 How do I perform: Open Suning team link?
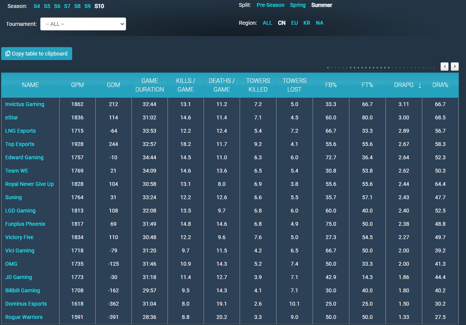14,197
